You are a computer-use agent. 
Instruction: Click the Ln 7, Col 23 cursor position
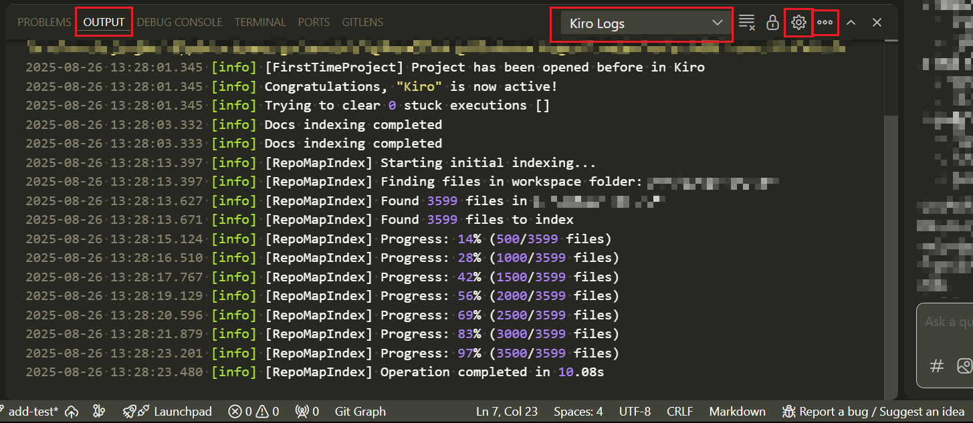[x=507, y=412]
